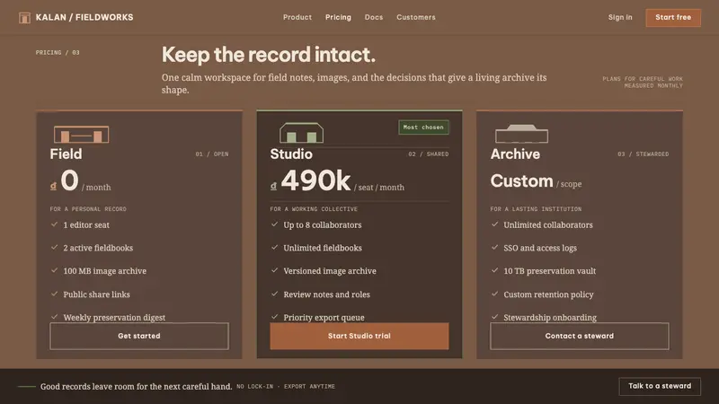719x404 pixels.
Task: Click Get started on Field plan
Action: tap(139, 336)
